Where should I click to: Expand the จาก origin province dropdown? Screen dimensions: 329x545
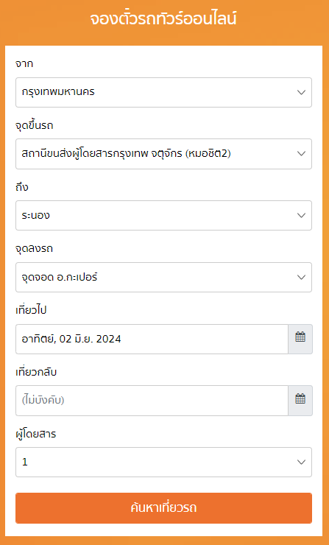coord(163,93)
